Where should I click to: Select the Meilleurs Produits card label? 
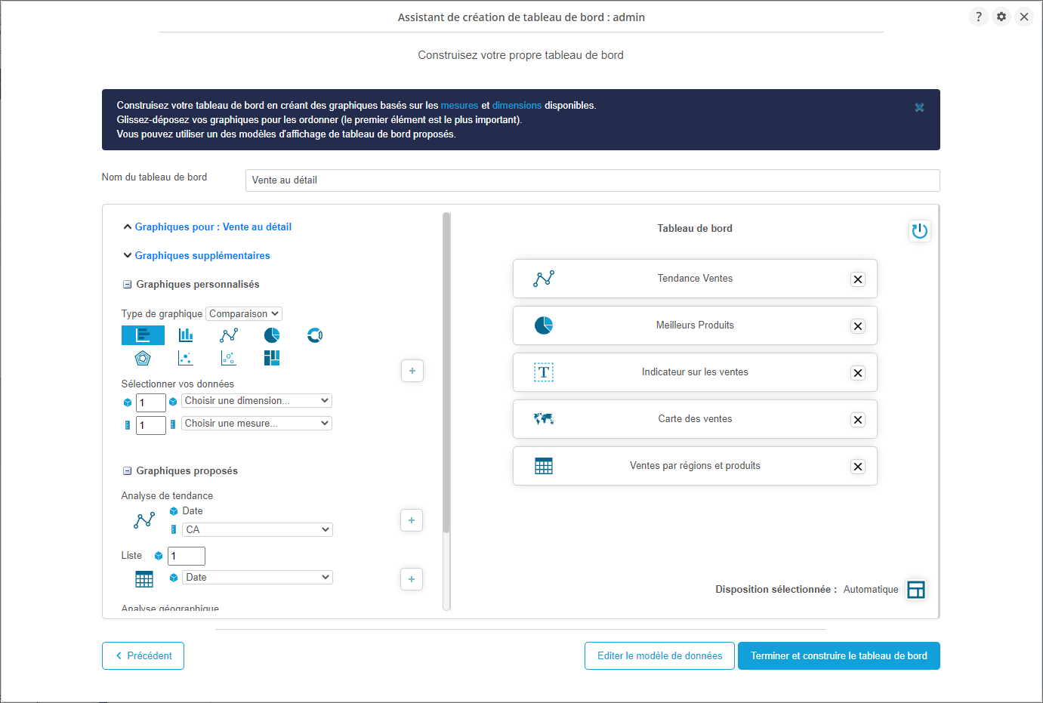695,325
